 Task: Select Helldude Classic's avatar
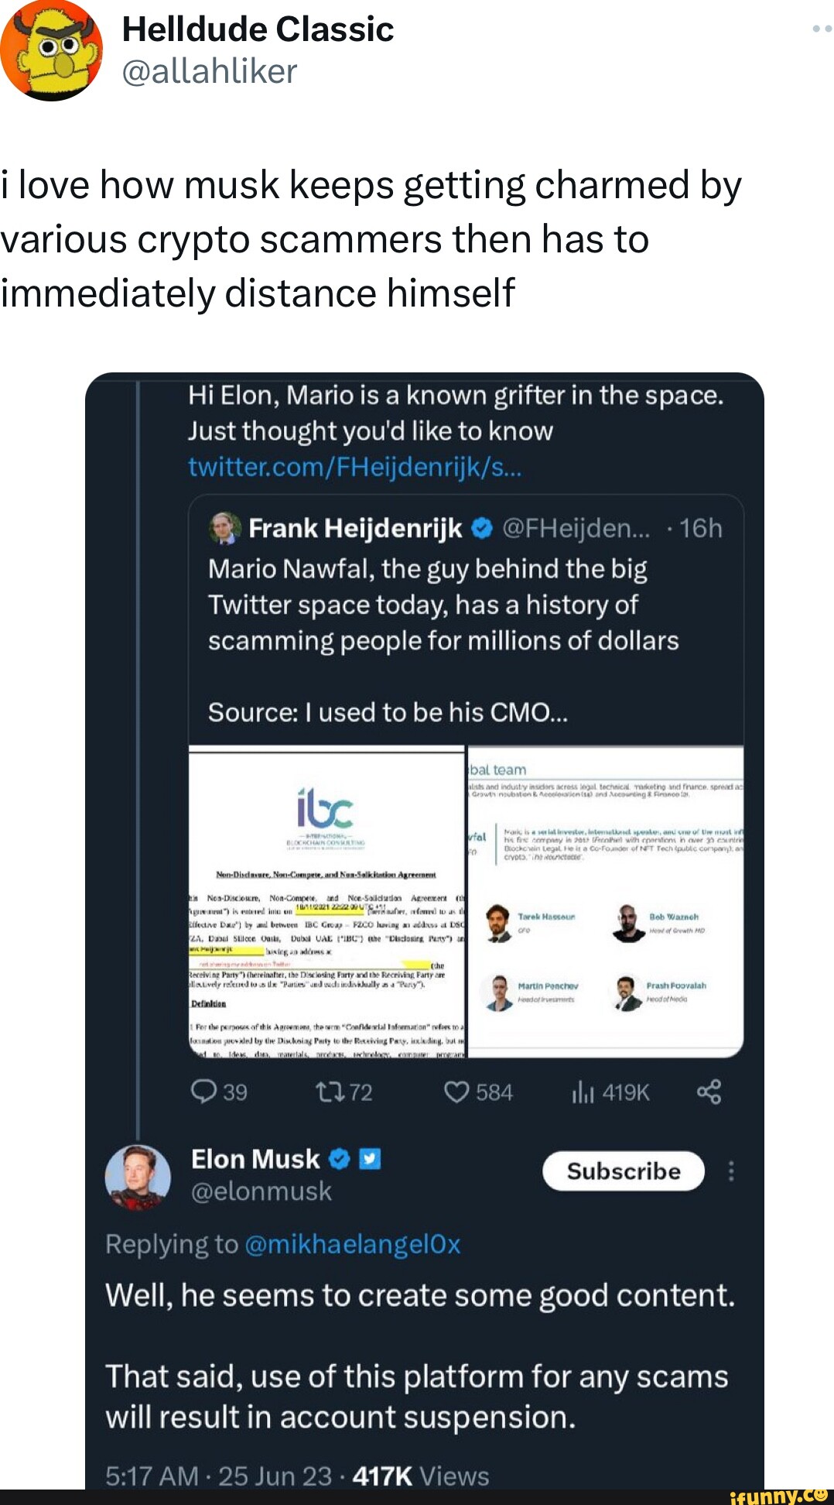[x=50, y=50]
